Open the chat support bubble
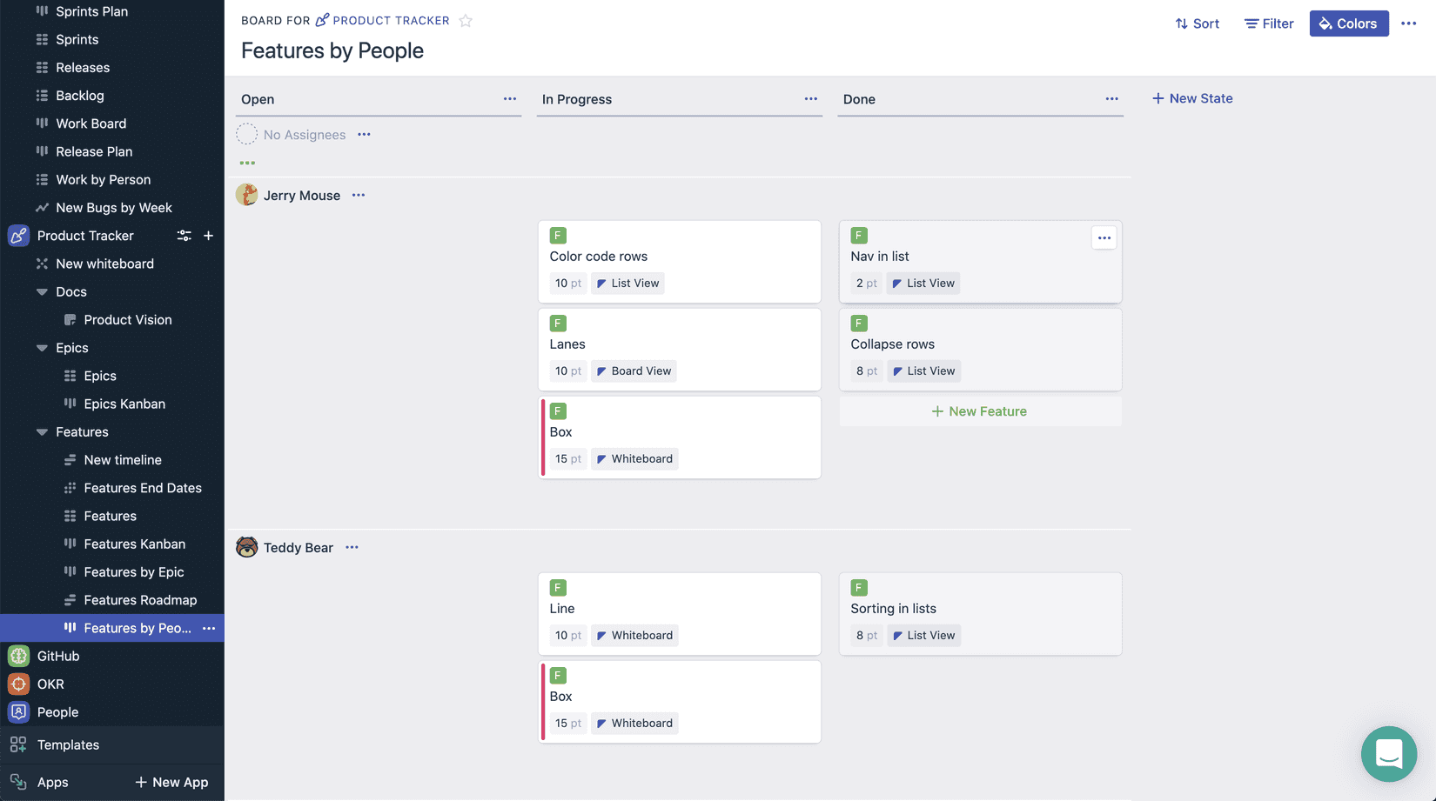 [1388, 753]
